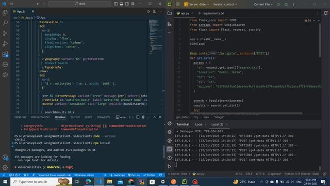Viewport: 330px width, 186px height.
Task: Split the VS Code terminal
Action: pos(138,117)
